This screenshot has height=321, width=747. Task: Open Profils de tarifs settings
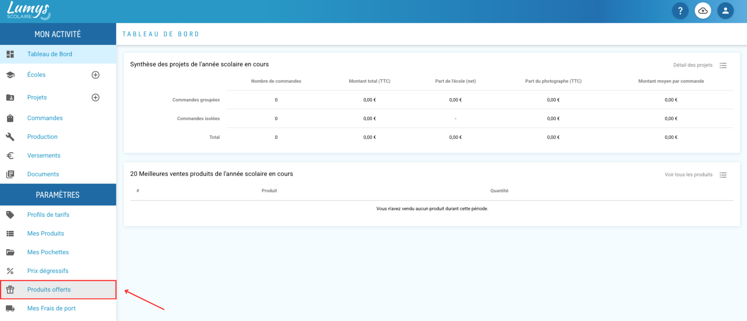(58, 215)
